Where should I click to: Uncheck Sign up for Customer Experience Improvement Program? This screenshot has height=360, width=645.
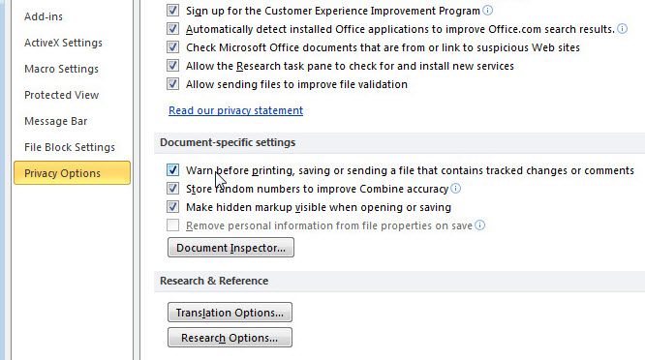tap(172, 11)
